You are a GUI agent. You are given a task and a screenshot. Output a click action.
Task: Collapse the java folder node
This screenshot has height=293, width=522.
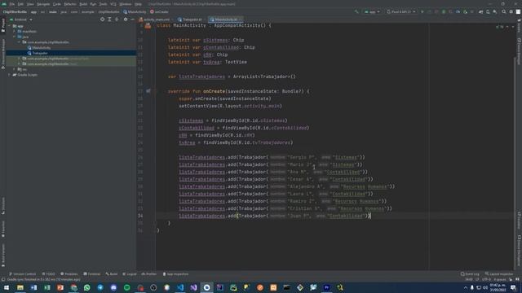point(15,37)
